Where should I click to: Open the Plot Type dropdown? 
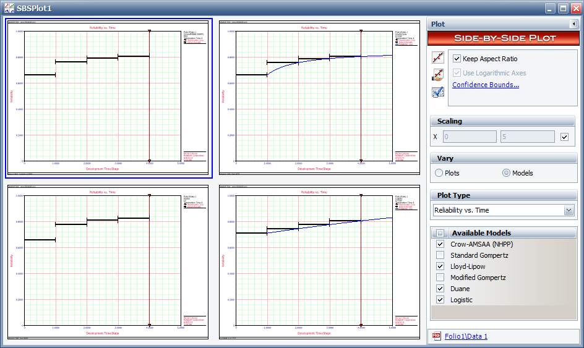569,210
